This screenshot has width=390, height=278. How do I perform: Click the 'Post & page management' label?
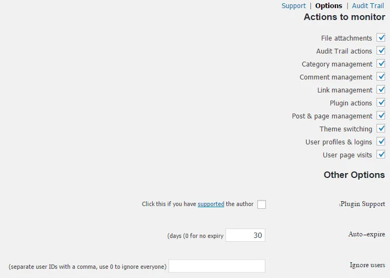(x=332, y=116)
